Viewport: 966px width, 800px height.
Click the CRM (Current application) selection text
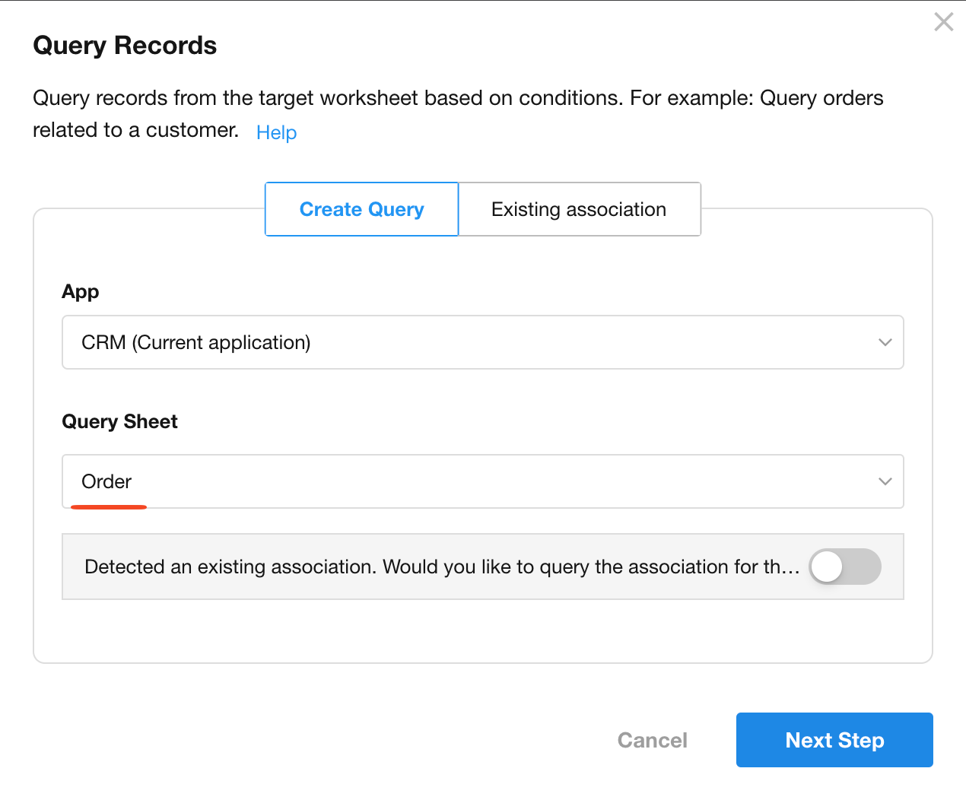[196, 342]
